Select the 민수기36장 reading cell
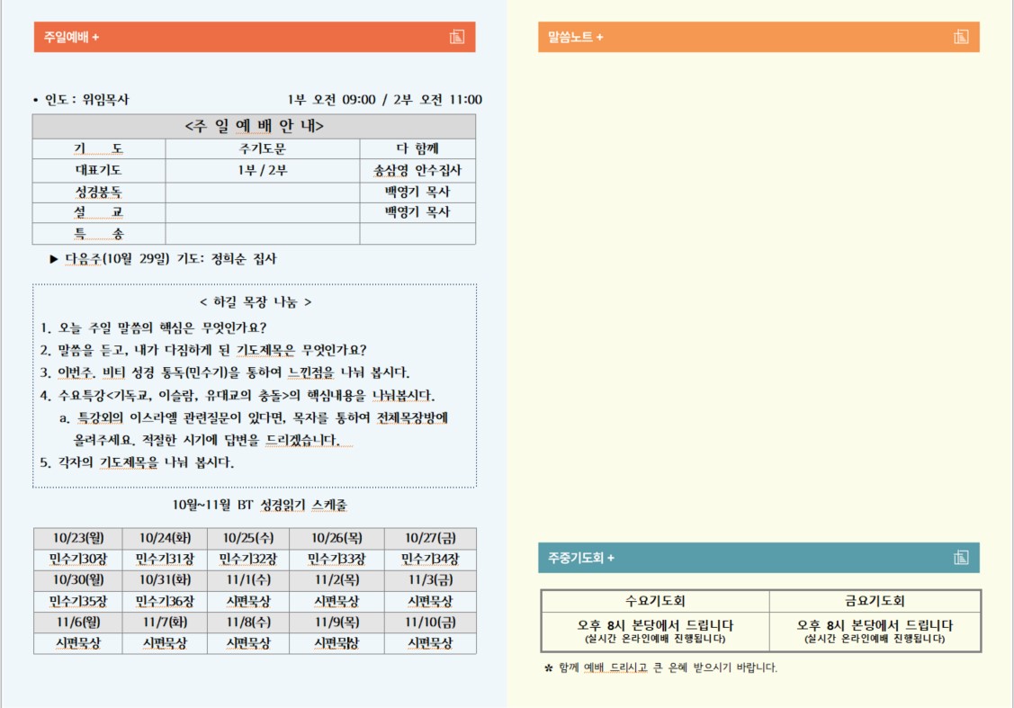 tap(165, 601)
